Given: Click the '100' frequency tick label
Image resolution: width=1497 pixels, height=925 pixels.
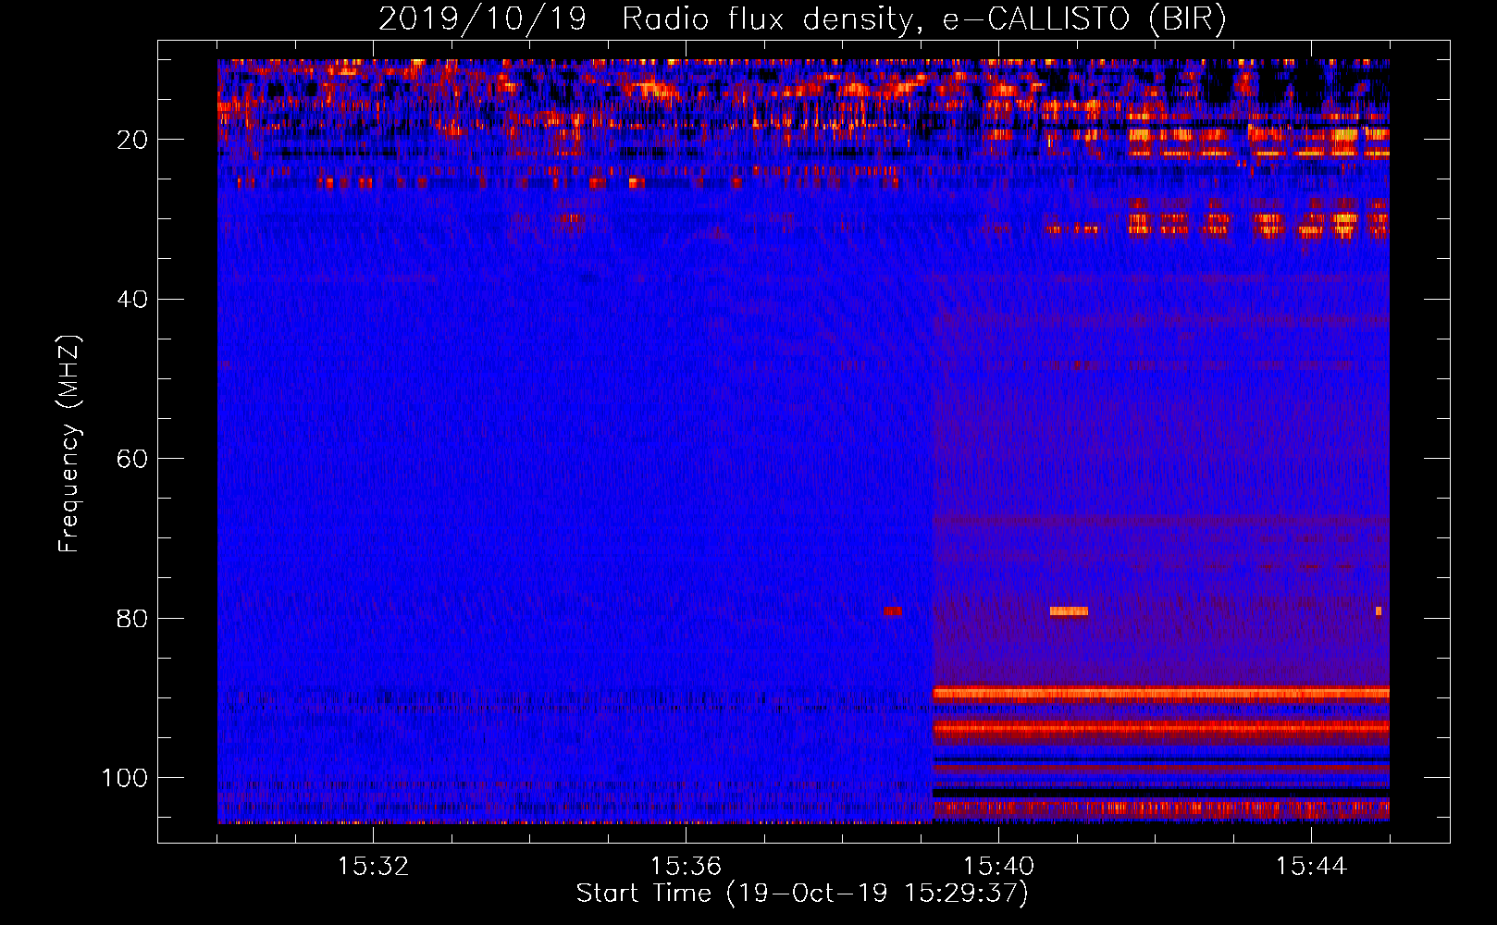Looking at the screenshot, I should click(126, 778).
